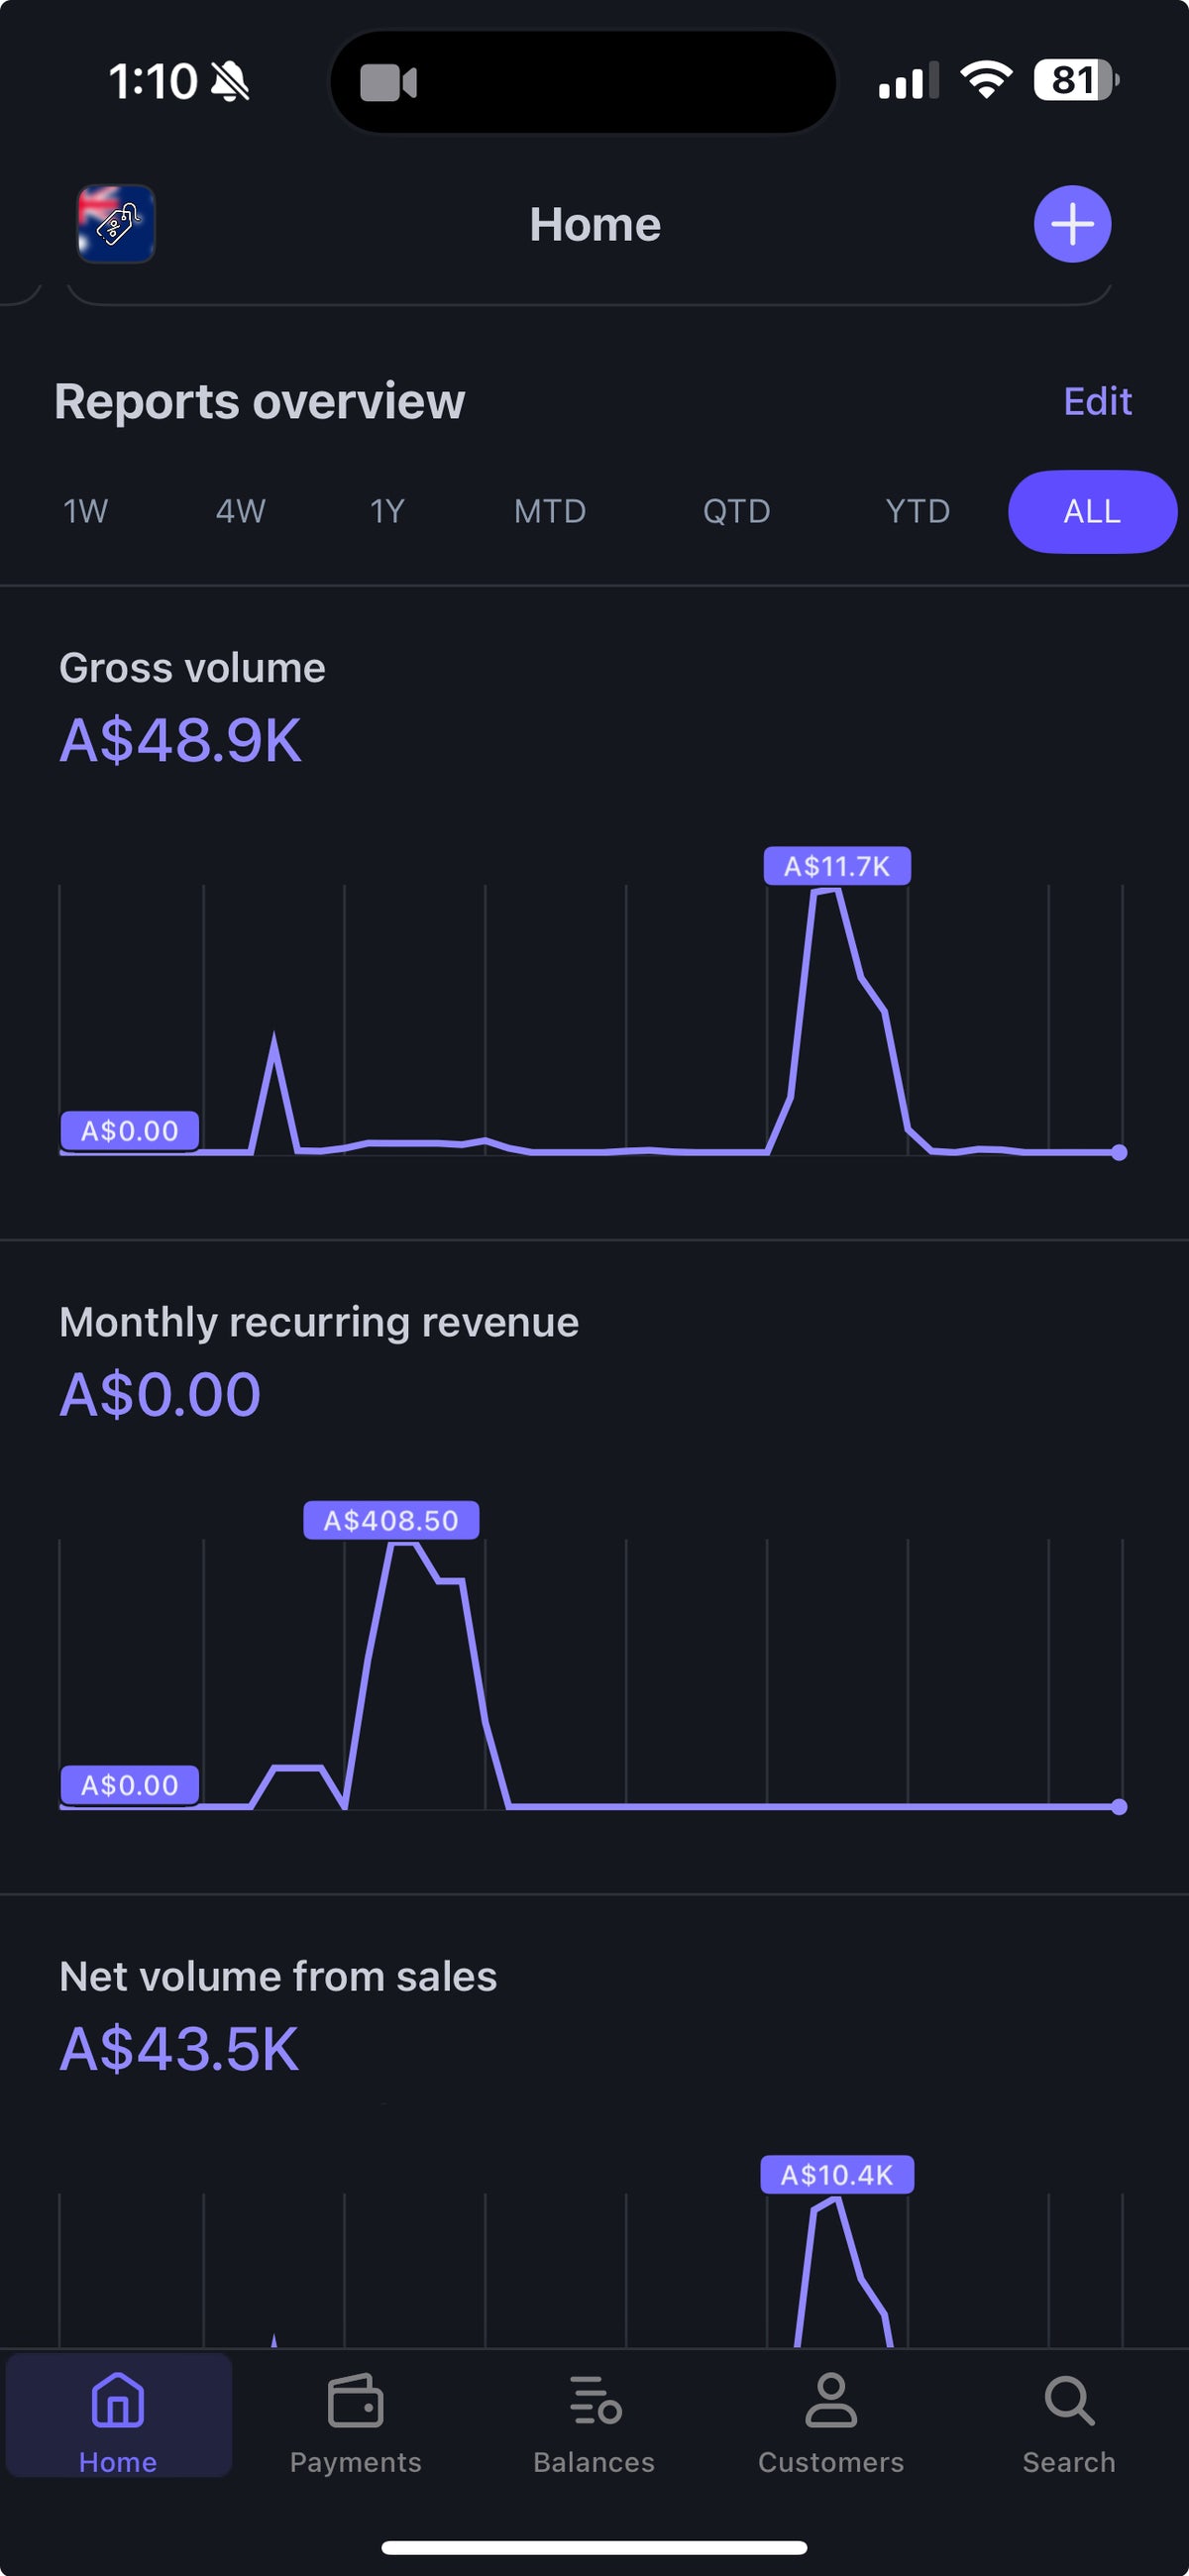Tap the A$408.50 recurring revenue peak
This screenshot has height=2576, width=1189.
coord(391,1520)
